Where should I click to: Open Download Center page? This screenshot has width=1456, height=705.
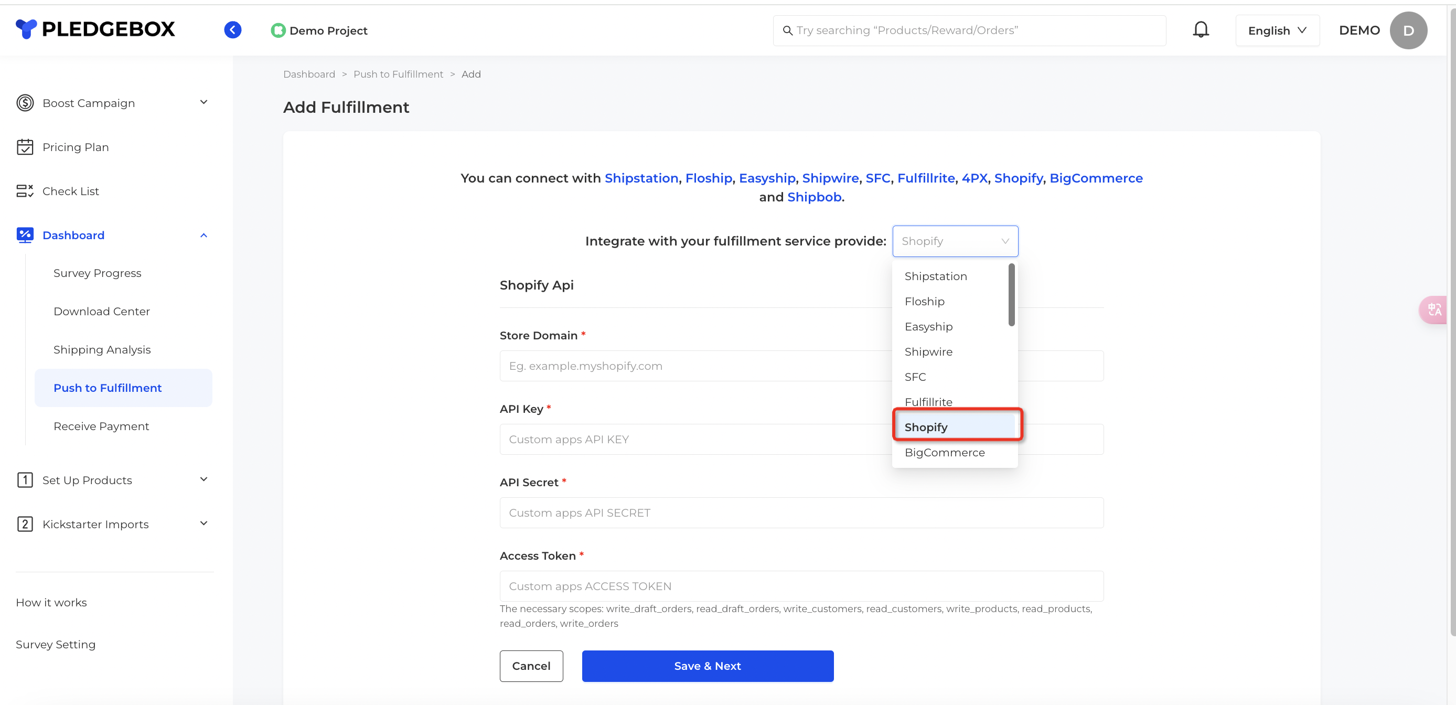click(x=102, y=312)
